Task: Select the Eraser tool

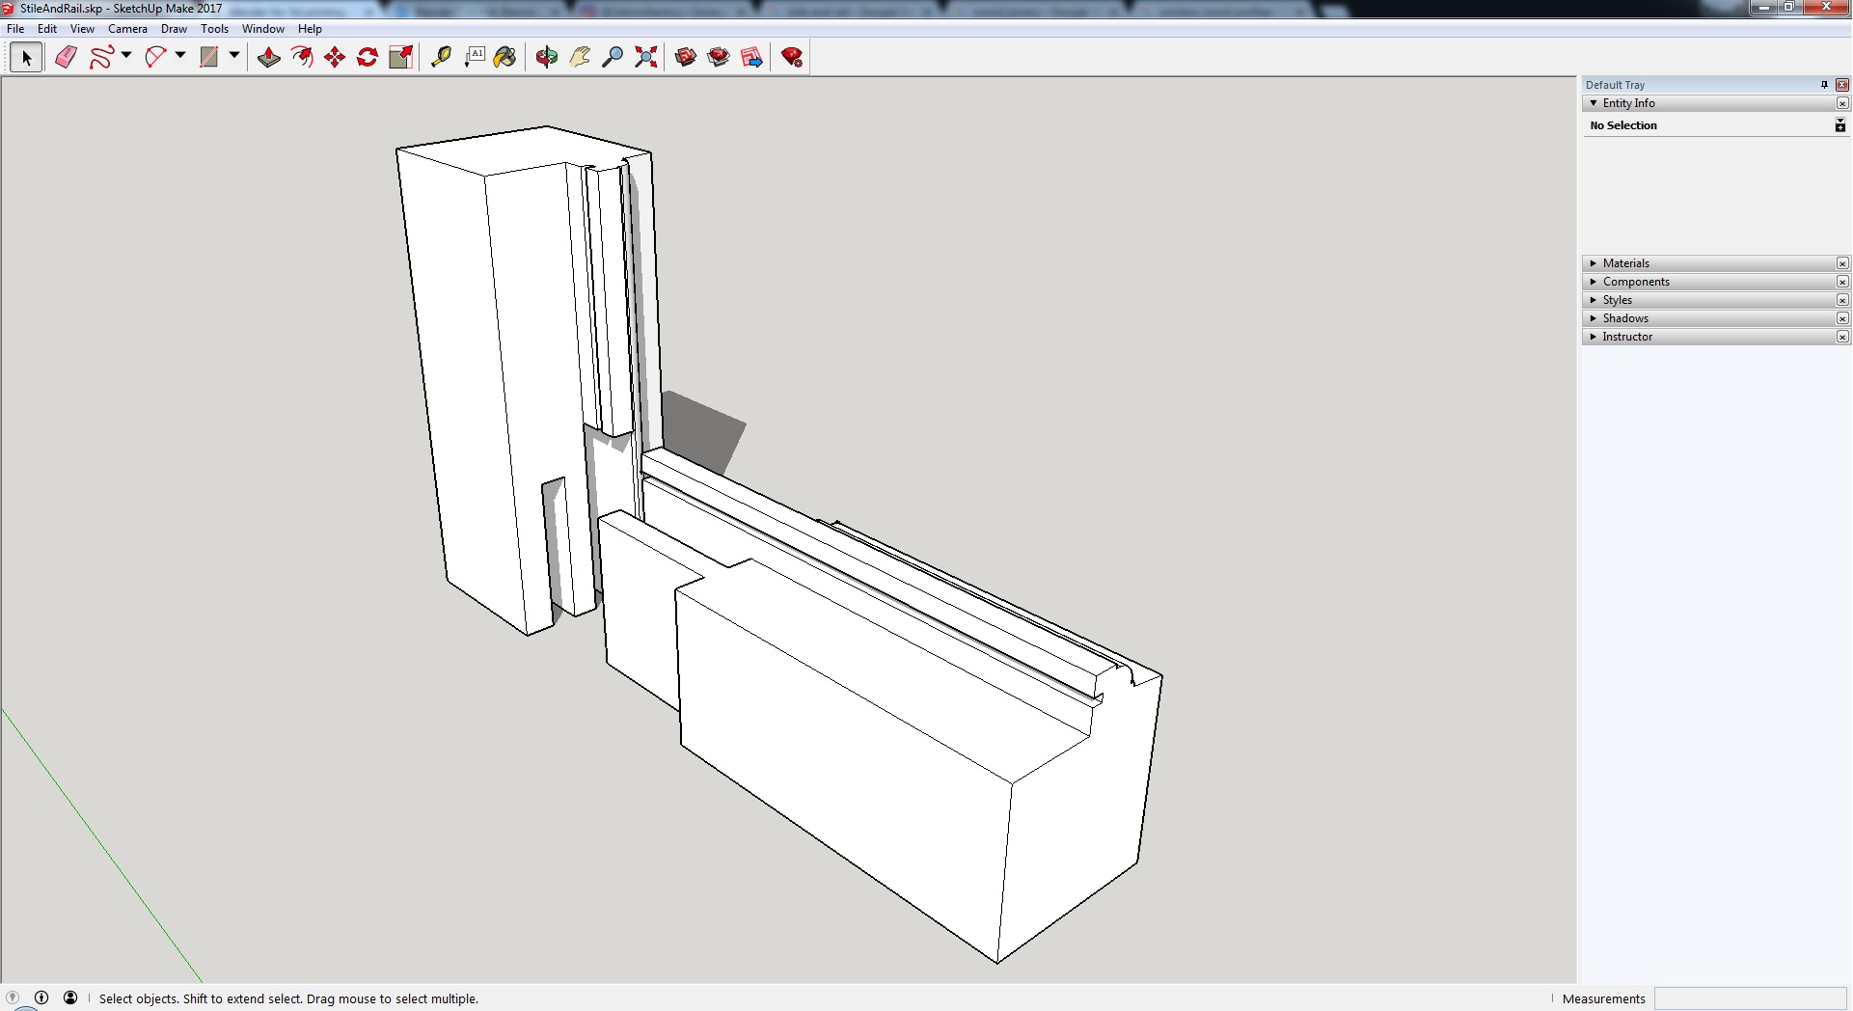Action: 66,58
